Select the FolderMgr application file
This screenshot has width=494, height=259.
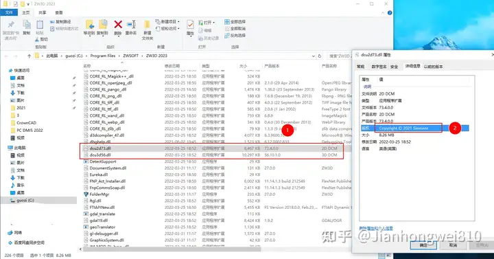click(99, 194)
